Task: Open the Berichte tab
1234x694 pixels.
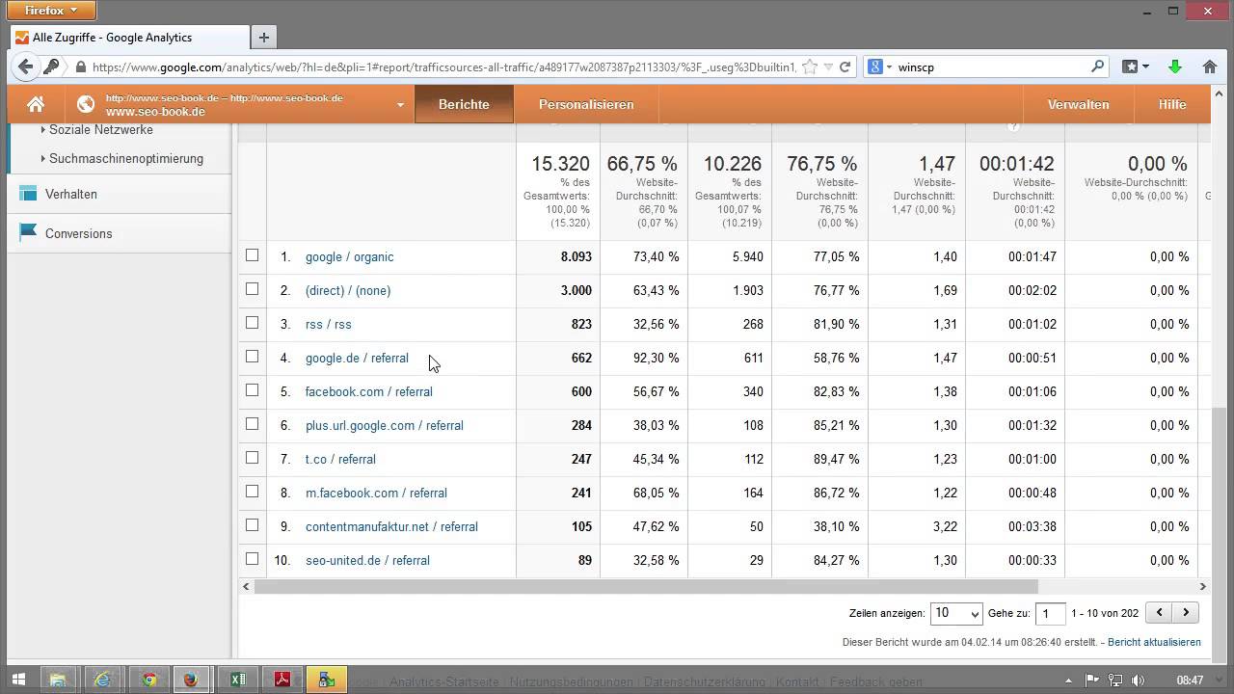Action: point(464,104)
